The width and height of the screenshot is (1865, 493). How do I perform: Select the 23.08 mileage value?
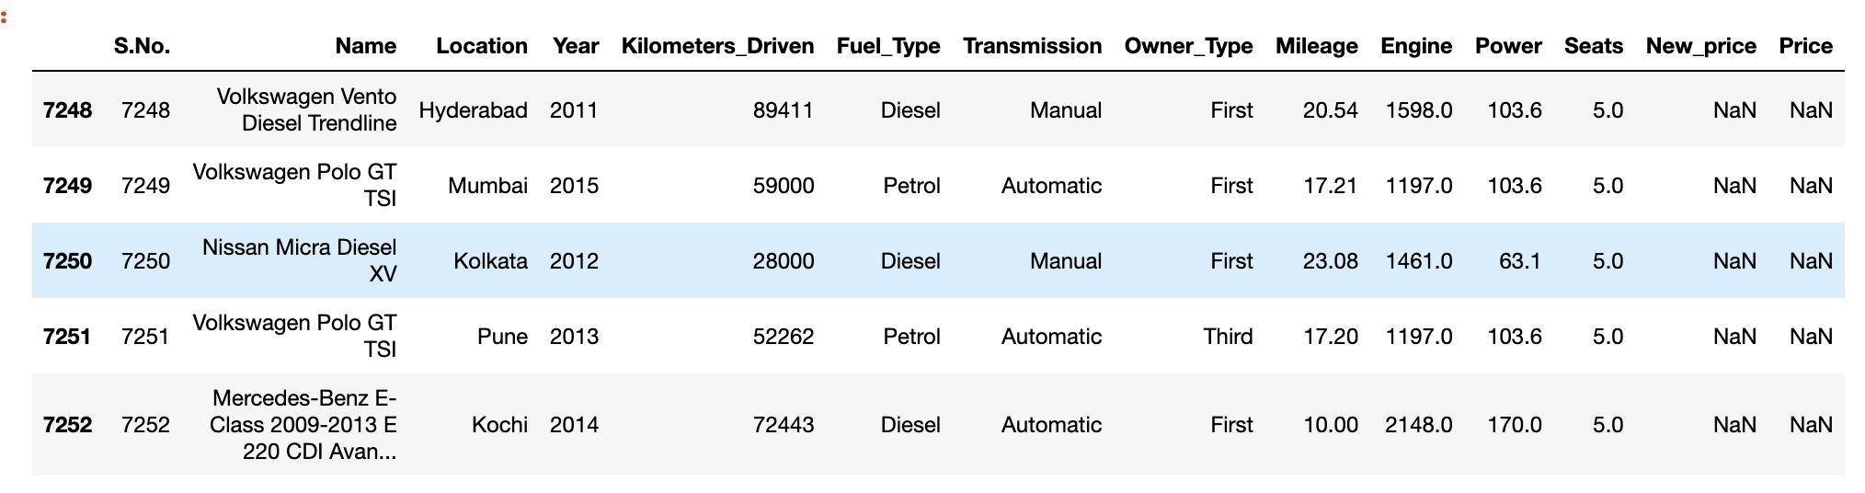1330,261
